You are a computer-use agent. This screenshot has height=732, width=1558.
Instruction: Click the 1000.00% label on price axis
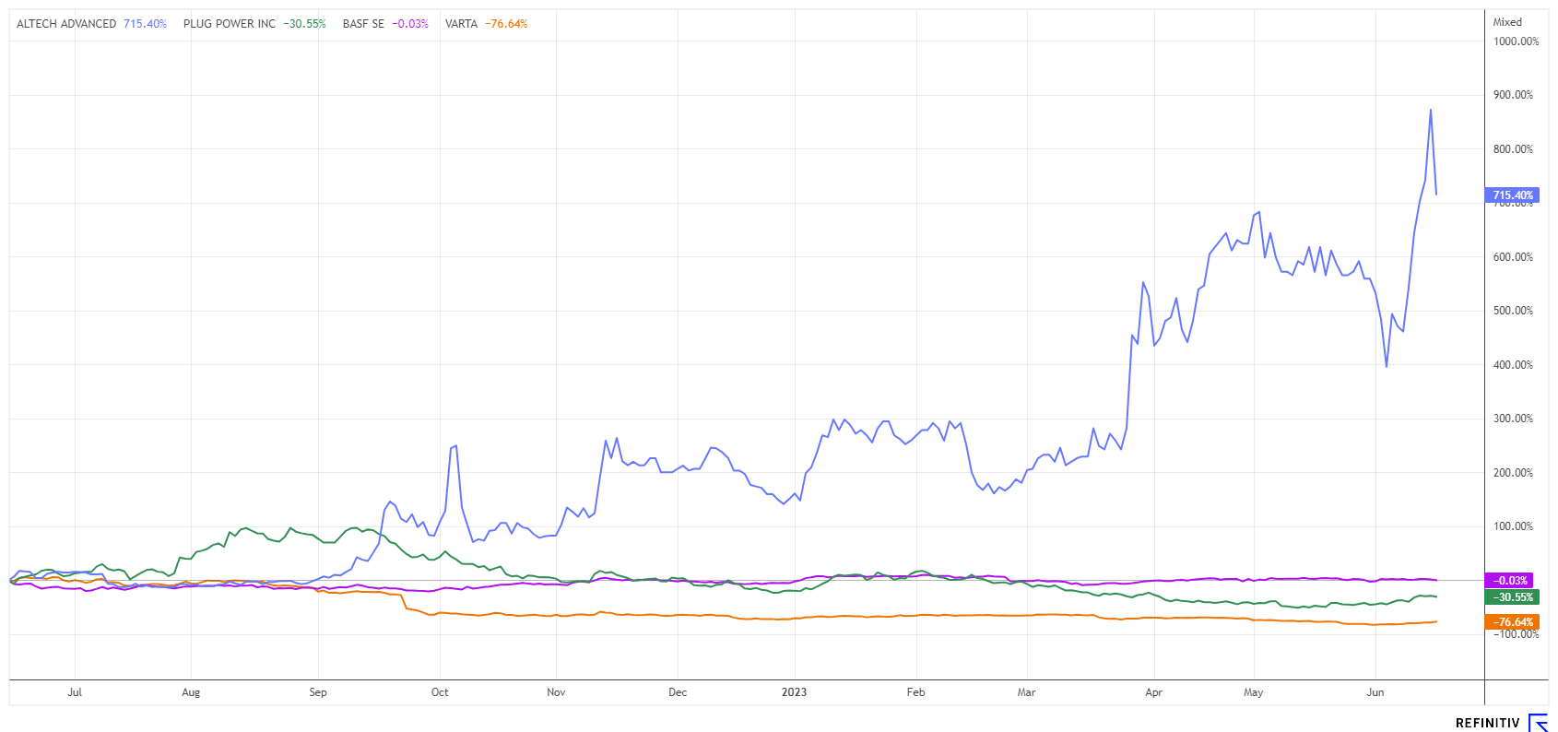coord(1516,41)
